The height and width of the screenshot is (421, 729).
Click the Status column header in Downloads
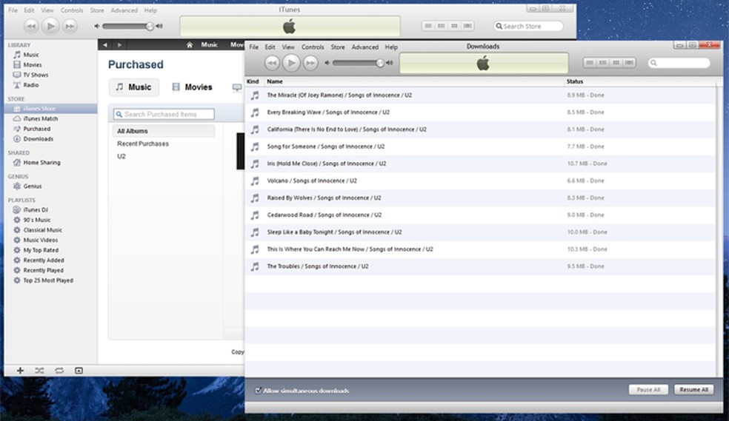(x=575, y=81)
